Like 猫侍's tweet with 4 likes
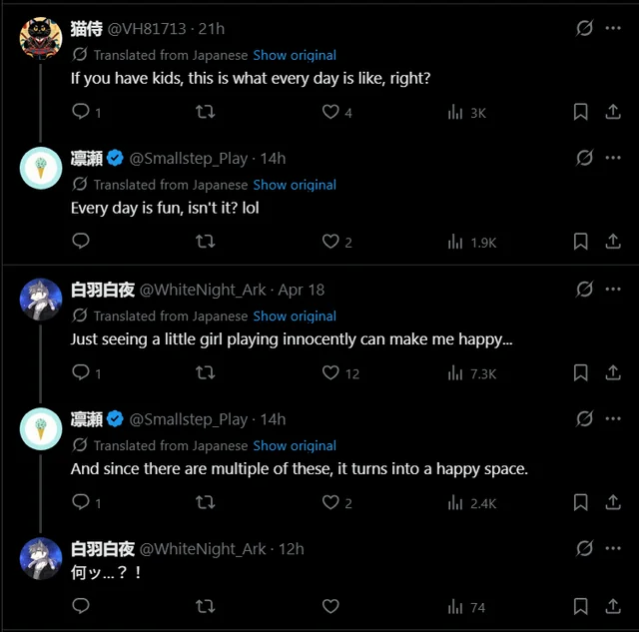This screenshot has height=632, width=639. (330, 112)
